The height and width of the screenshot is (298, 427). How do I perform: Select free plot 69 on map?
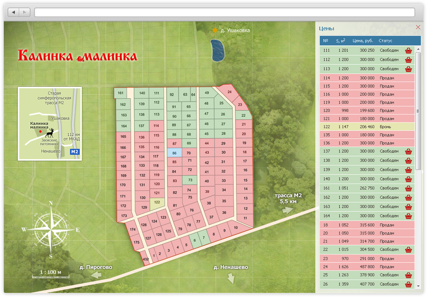(x=189, y=143)
